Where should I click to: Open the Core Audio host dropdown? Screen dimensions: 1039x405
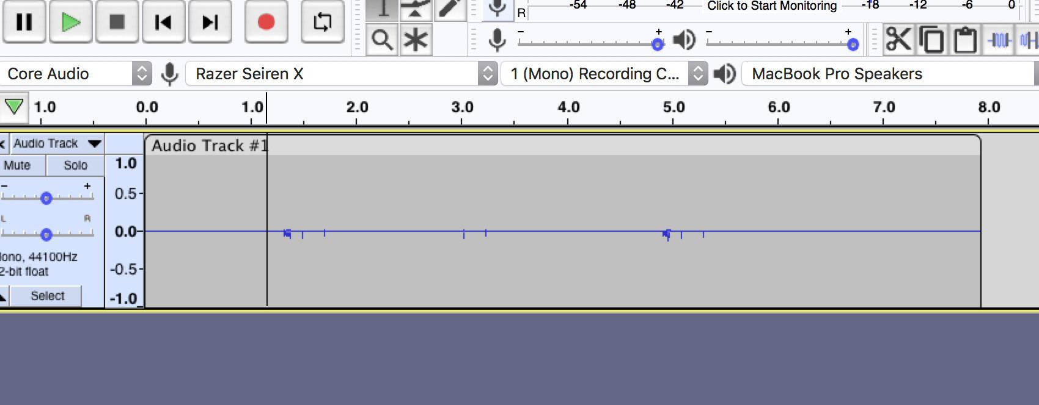(76, 74)
